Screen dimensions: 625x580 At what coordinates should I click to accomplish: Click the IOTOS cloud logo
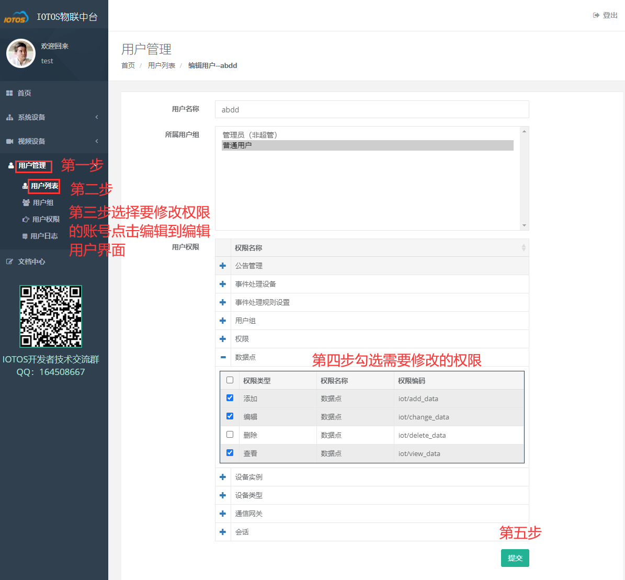pyautogui.click(x=16, y=16)
